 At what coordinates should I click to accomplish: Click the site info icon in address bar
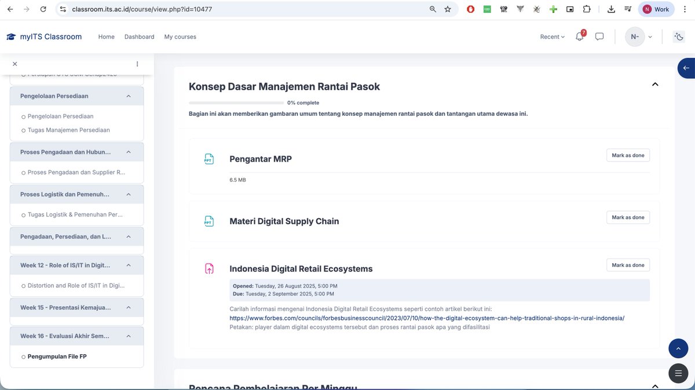(x=63, y=9)
